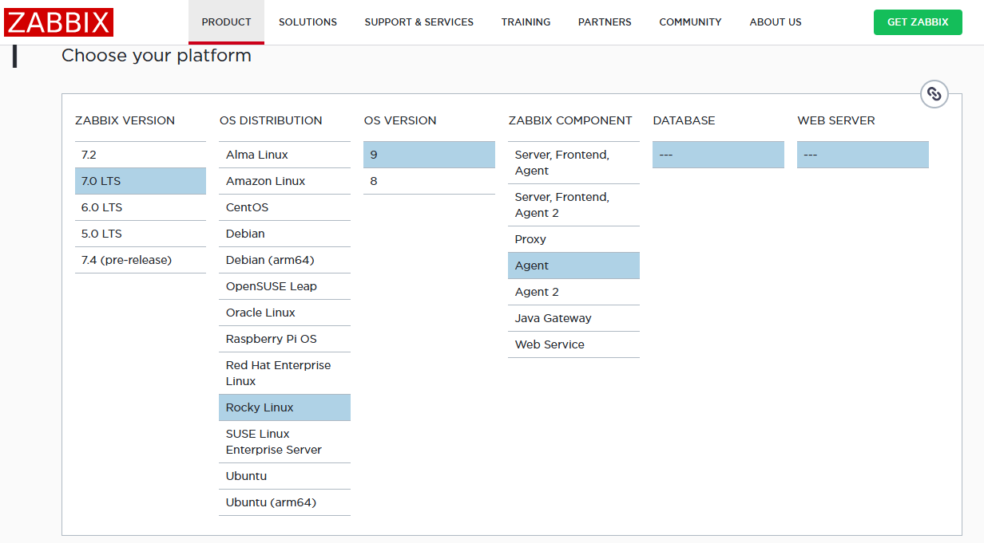Select the Server, Frontend, Agent component
Image resolution: width=984 pixels, height=543 pixels.
coord(574,163)
